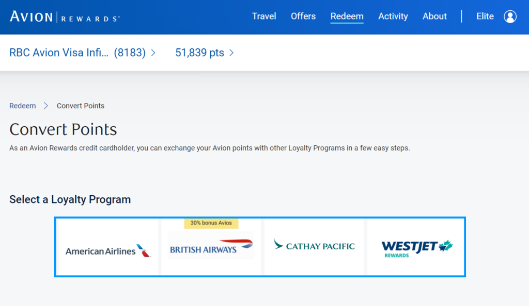529x306 pixels.
Task: Open the About page
Action: click(x=434, y=16)
